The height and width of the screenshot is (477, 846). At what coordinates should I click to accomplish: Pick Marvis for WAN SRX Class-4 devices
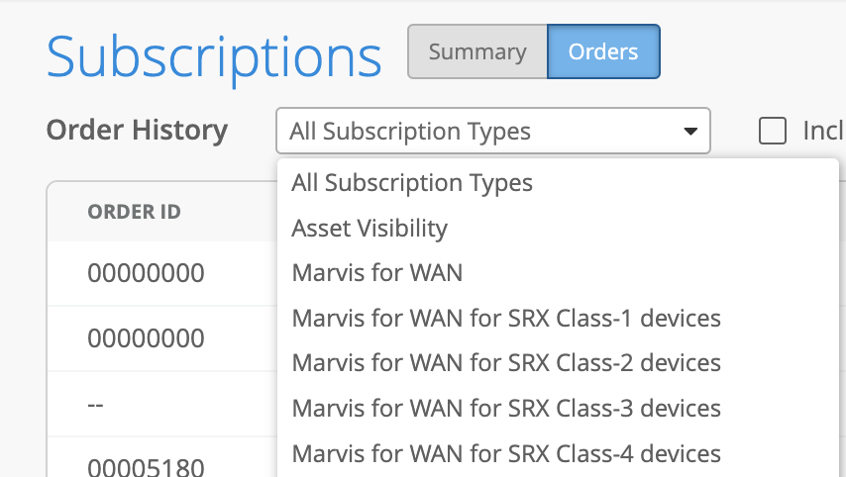click(x=506, y=454)
